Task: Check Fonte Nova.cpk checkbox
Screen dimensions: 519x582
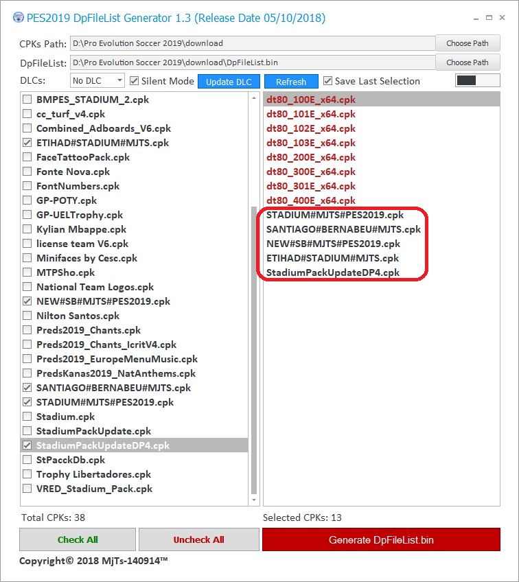Action: 27,172
